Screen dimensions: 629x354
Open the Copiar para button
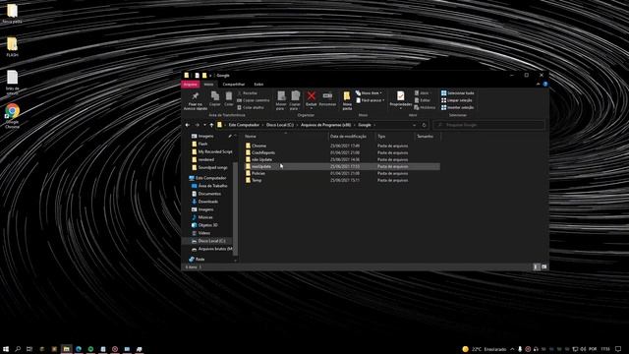[x=295, y=100]
